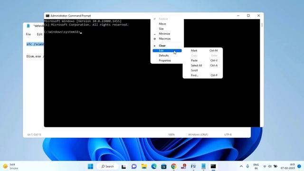Switch the ENG IN input language
304x171 pixels.
pyautogui.click(x=256, y=166)
